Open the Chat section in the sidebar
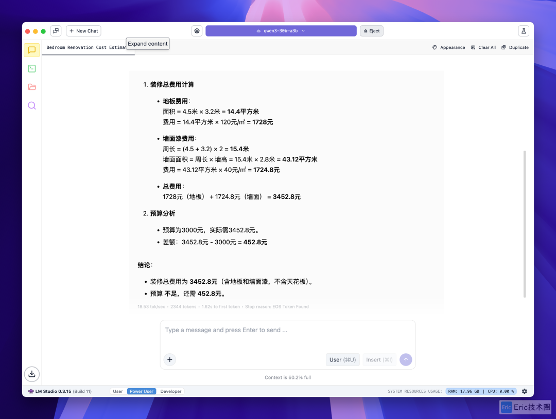556x419 pixels. tap(32, 50)
